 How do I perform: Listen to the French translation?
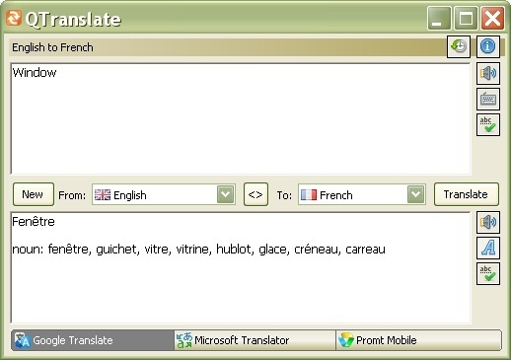[488, 222]
